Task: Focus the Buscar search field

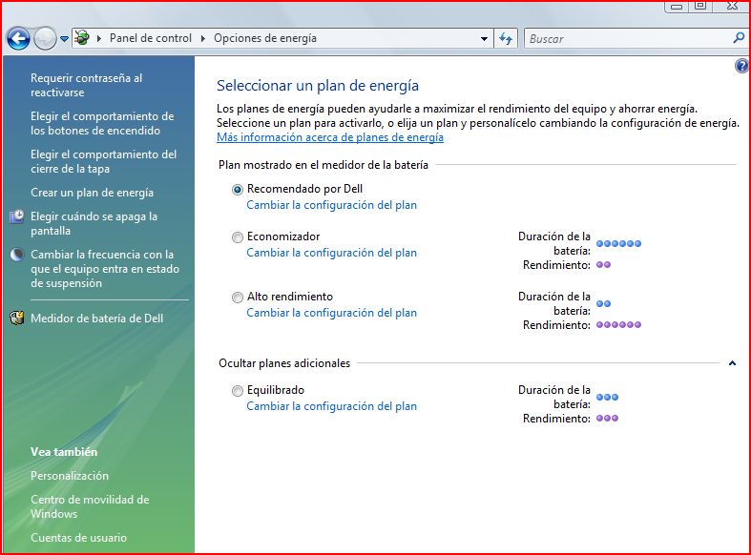Action: (628, 39)
